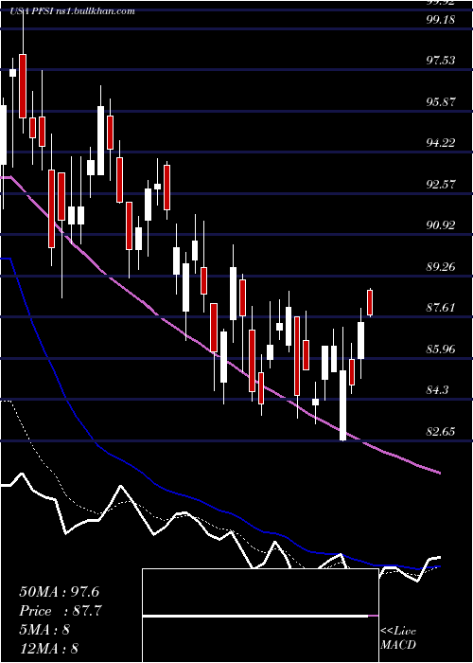
Task: Click the Price : 87.7 readout
Action: click(61, 611)
